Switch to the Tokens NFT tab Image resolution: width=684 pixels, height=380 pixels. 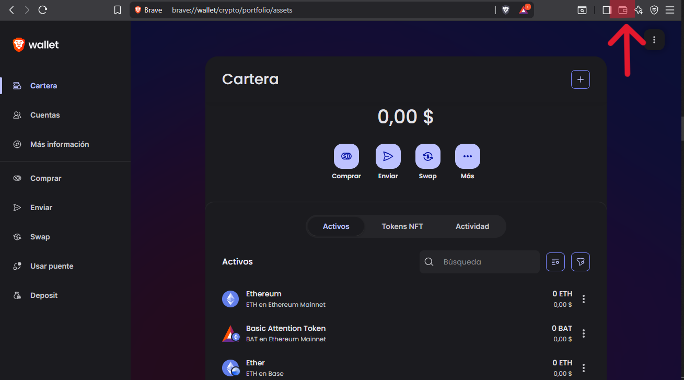pyautogui.click(x=402, y=226)
